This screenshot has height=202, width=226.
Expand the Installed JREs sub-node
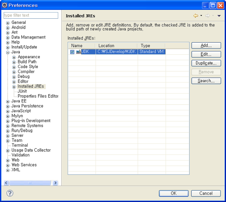[14, 87]
